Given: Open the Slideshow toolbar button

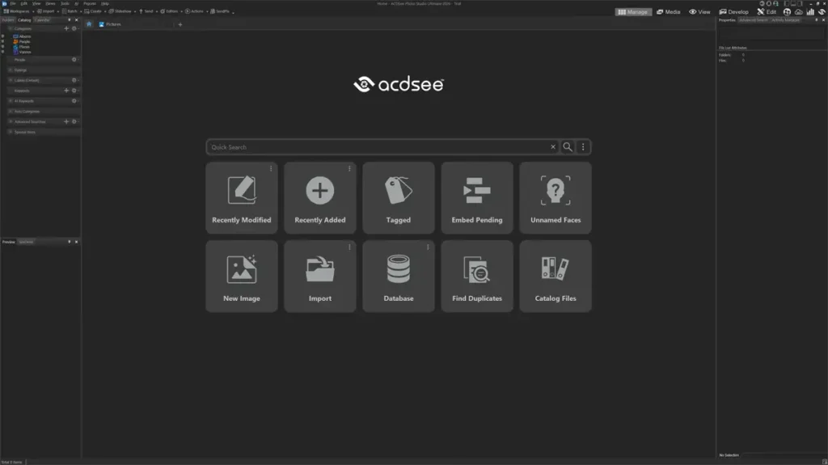Looking at the screenshot, I should (x=121, y=11).
